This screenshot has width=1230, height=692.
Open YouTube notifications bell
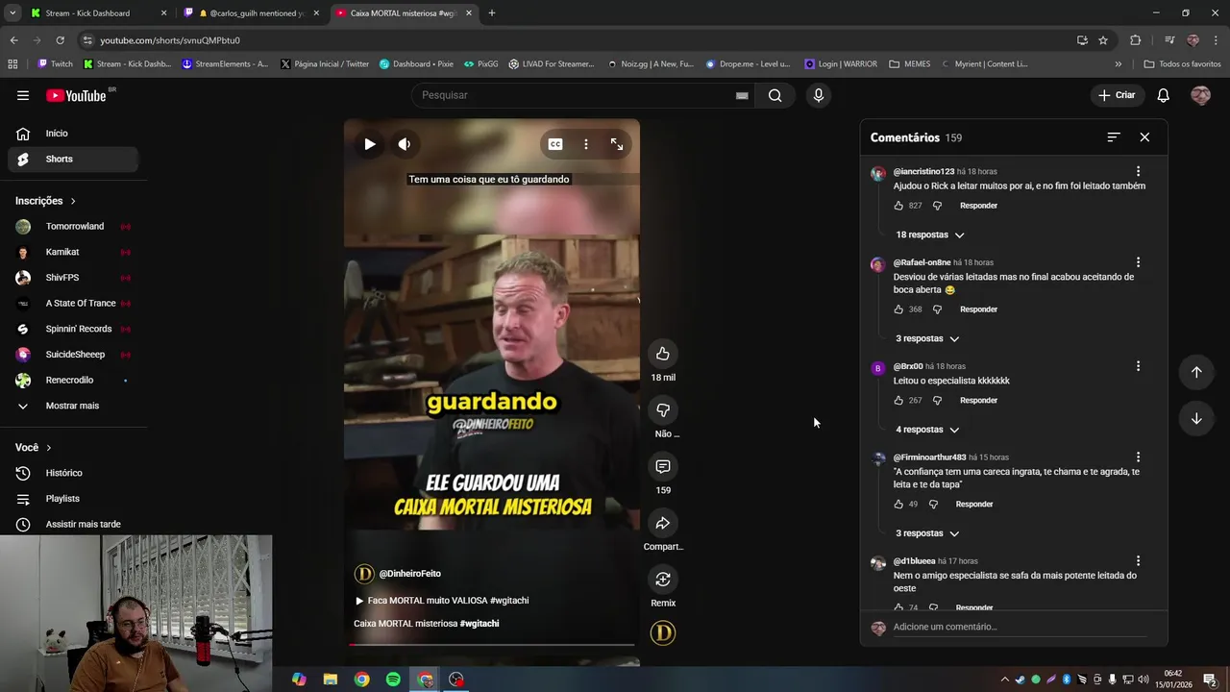tap(1163, 95)
